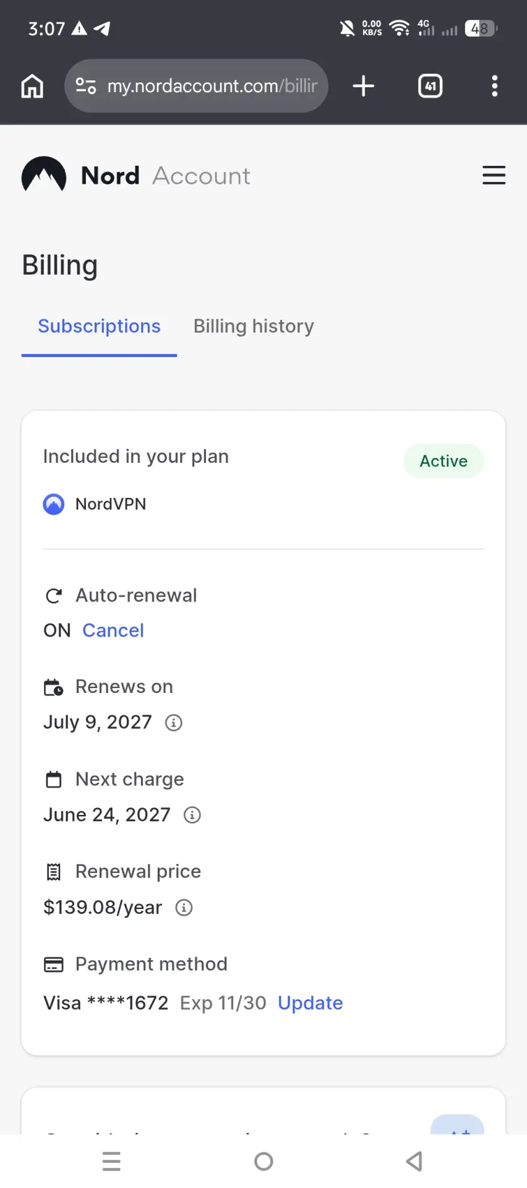Tap the Active status badge
The height and width of the screenshot is (1188, 527).
pos(443,461)
